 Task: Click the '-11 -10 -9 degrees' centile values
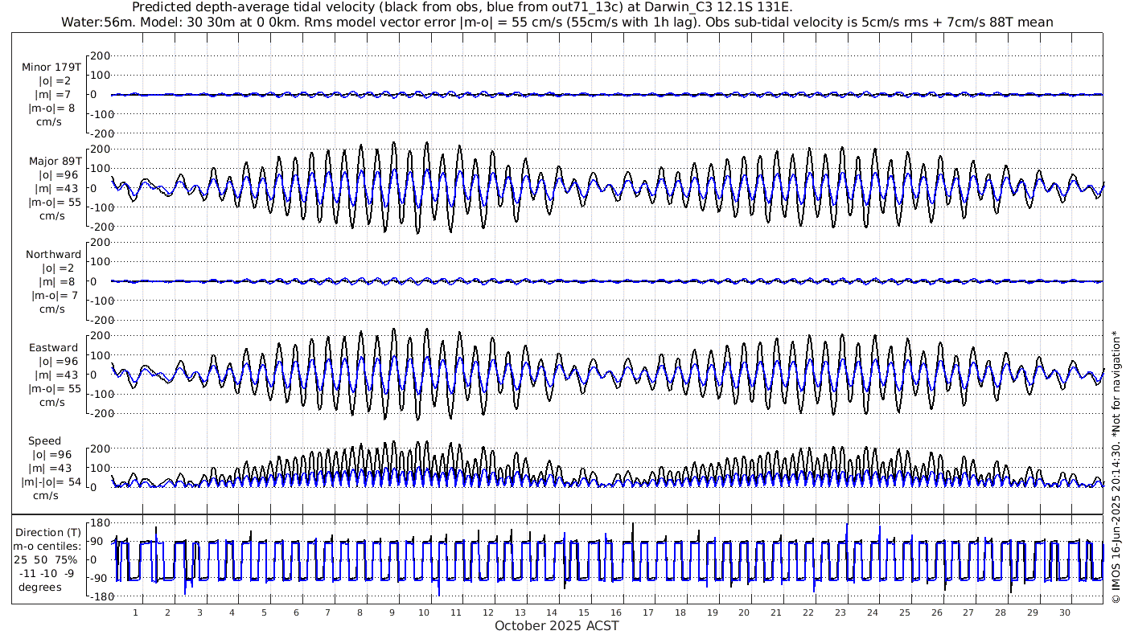point(45,580)
